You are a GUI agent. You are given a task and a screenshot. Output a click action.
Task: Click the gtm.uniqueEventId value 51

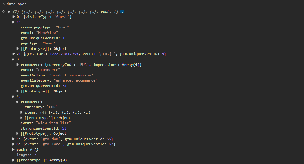tap(64, 86)
